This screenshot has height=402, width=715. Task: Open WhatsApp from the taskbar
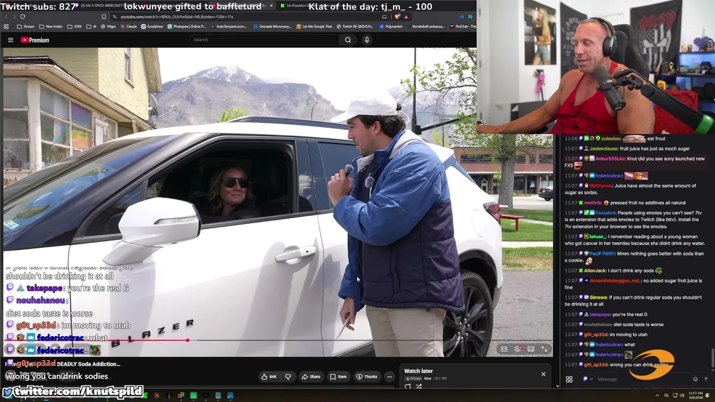tap(193, 396)
